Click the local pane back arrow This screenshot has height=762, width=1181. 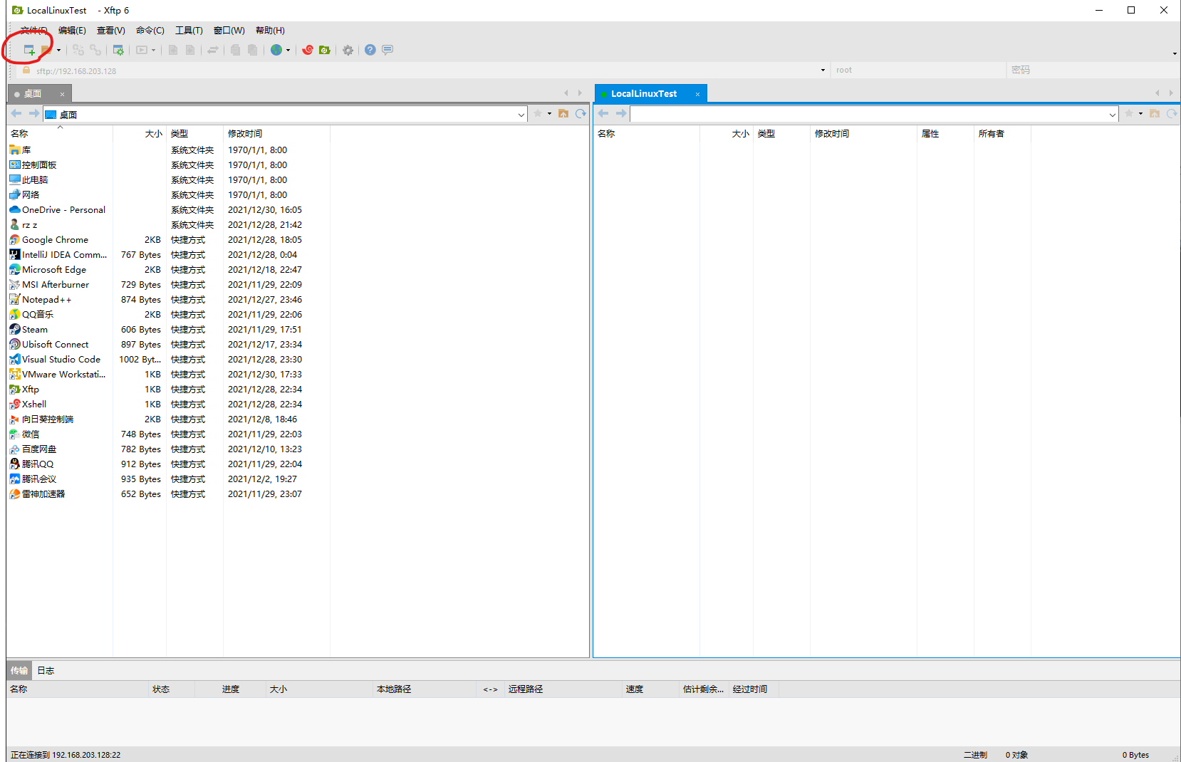16,114
